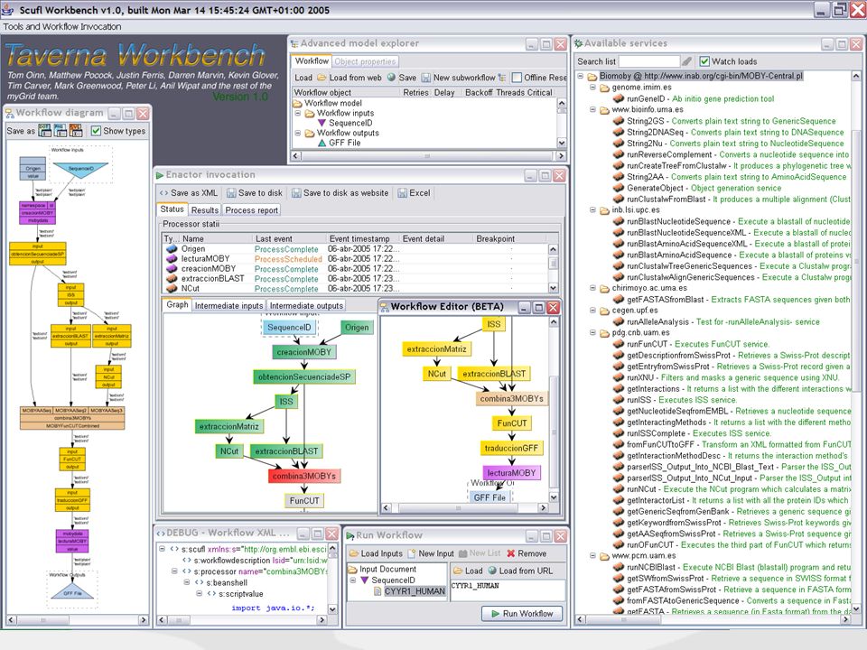Click the Load from URL globe icon
Screen dimensions: 867x650
492,571
